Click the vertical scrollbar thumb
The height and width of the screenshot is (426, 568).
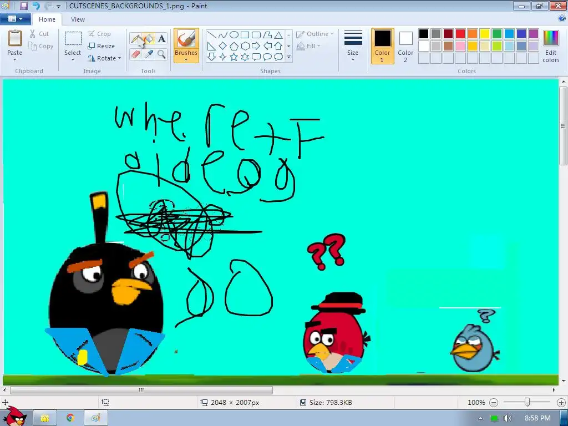point(564,126)
